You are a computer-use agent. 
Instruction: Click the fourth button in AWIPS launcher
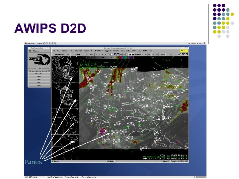pyautogui.click(x=39, y=83)
